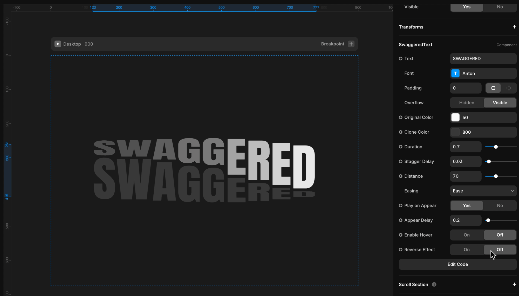Select uniform padding mode icon
Viewport: 519px width, 296px height.
tap(493, 88)
